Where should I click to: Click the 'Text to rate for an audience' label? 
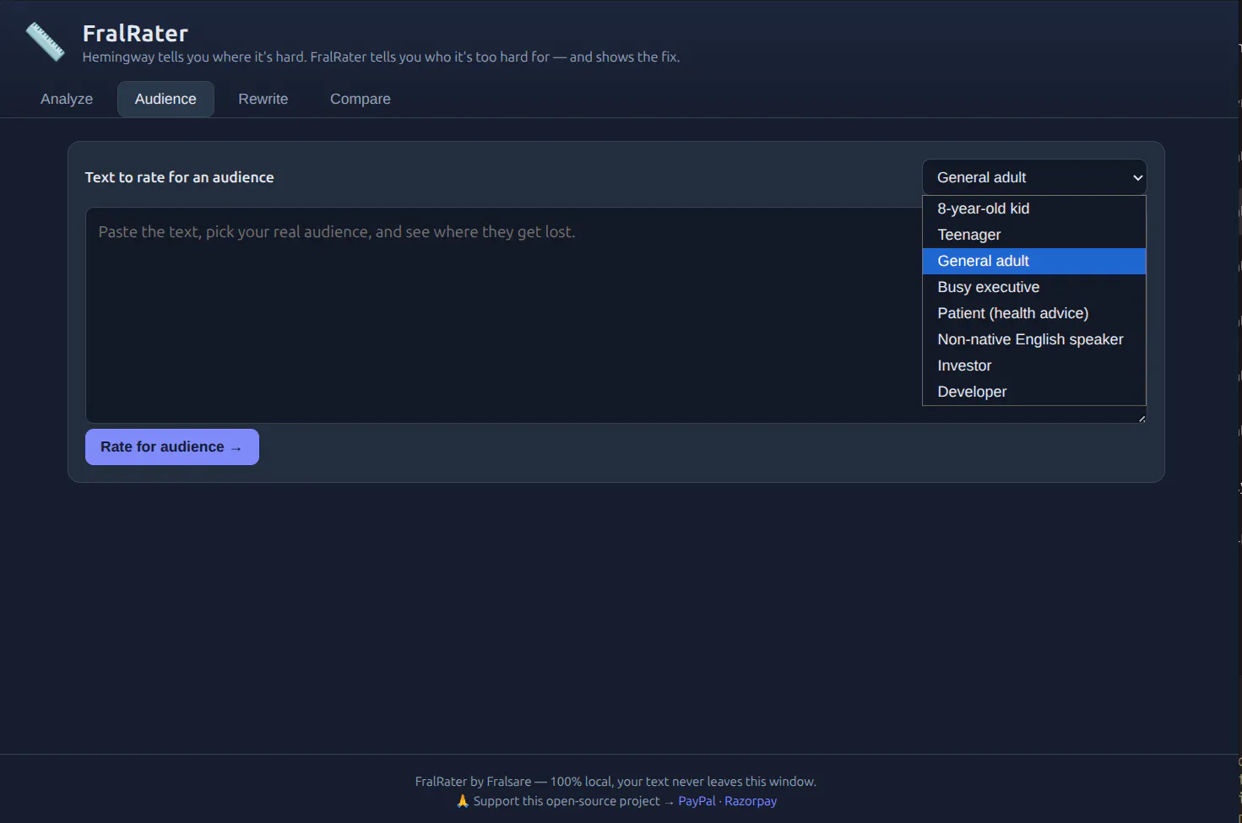click(x=179, y=177)
